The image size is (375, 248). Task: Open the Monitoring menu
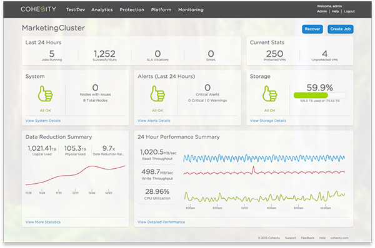click(x=191, y=10)
